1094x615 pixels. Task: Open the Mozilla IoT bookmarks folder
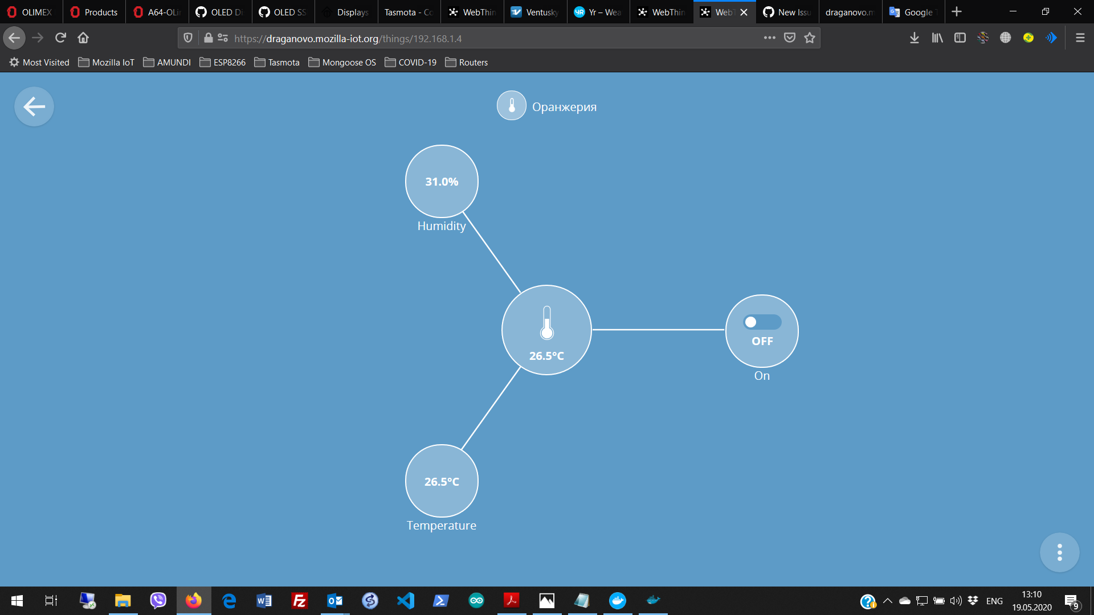(x=107, y=63)
